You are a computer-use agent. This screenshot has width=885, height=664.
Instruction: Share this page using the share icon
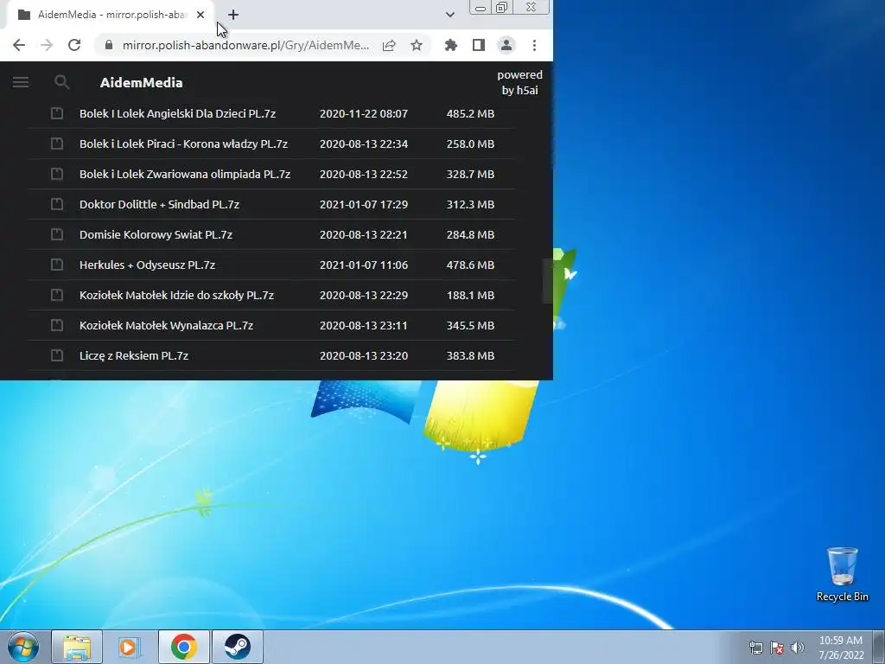pos(389,45)
